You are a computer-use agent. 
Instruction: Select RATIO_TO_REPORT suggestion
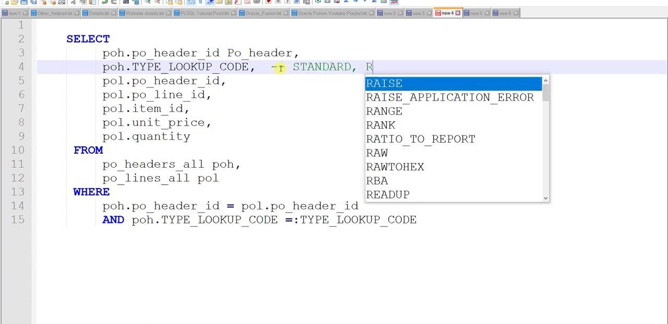point(454,139)
